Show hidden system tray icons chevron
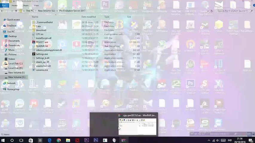Screen dimensions: 255x143 209,140
